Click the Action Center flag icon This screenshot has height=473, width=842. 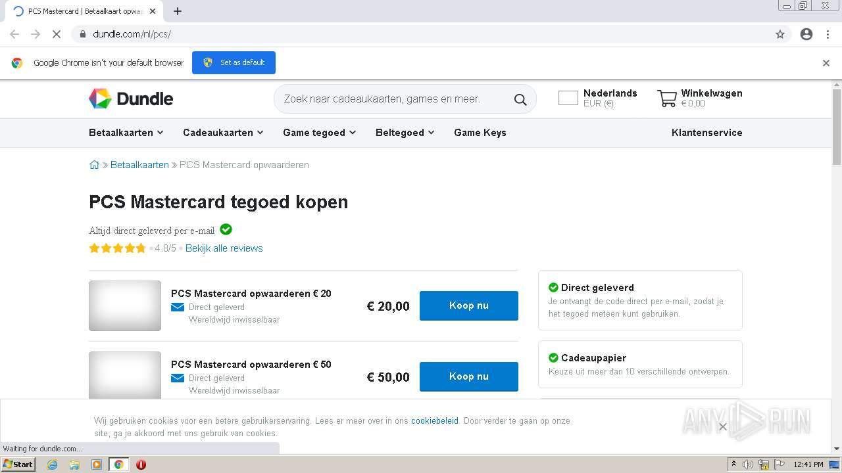(778, 464)
